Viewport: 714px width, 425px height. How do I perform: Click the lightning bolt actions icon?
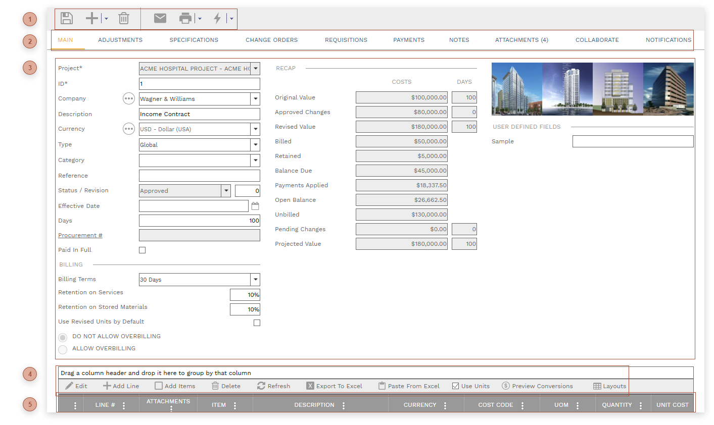(217, 19)
